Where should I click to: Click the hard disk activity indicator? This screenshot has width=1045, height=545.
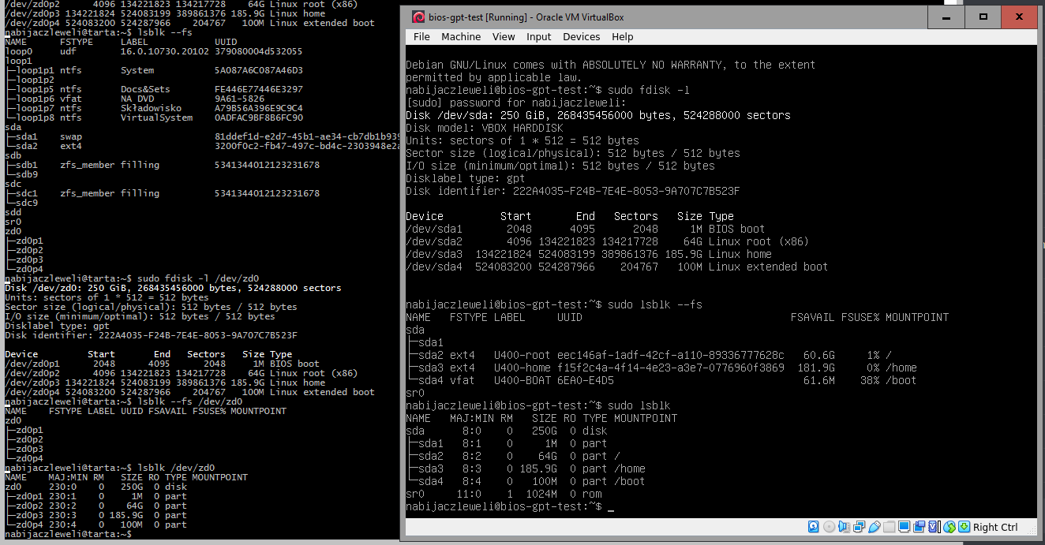coord(814,527)
